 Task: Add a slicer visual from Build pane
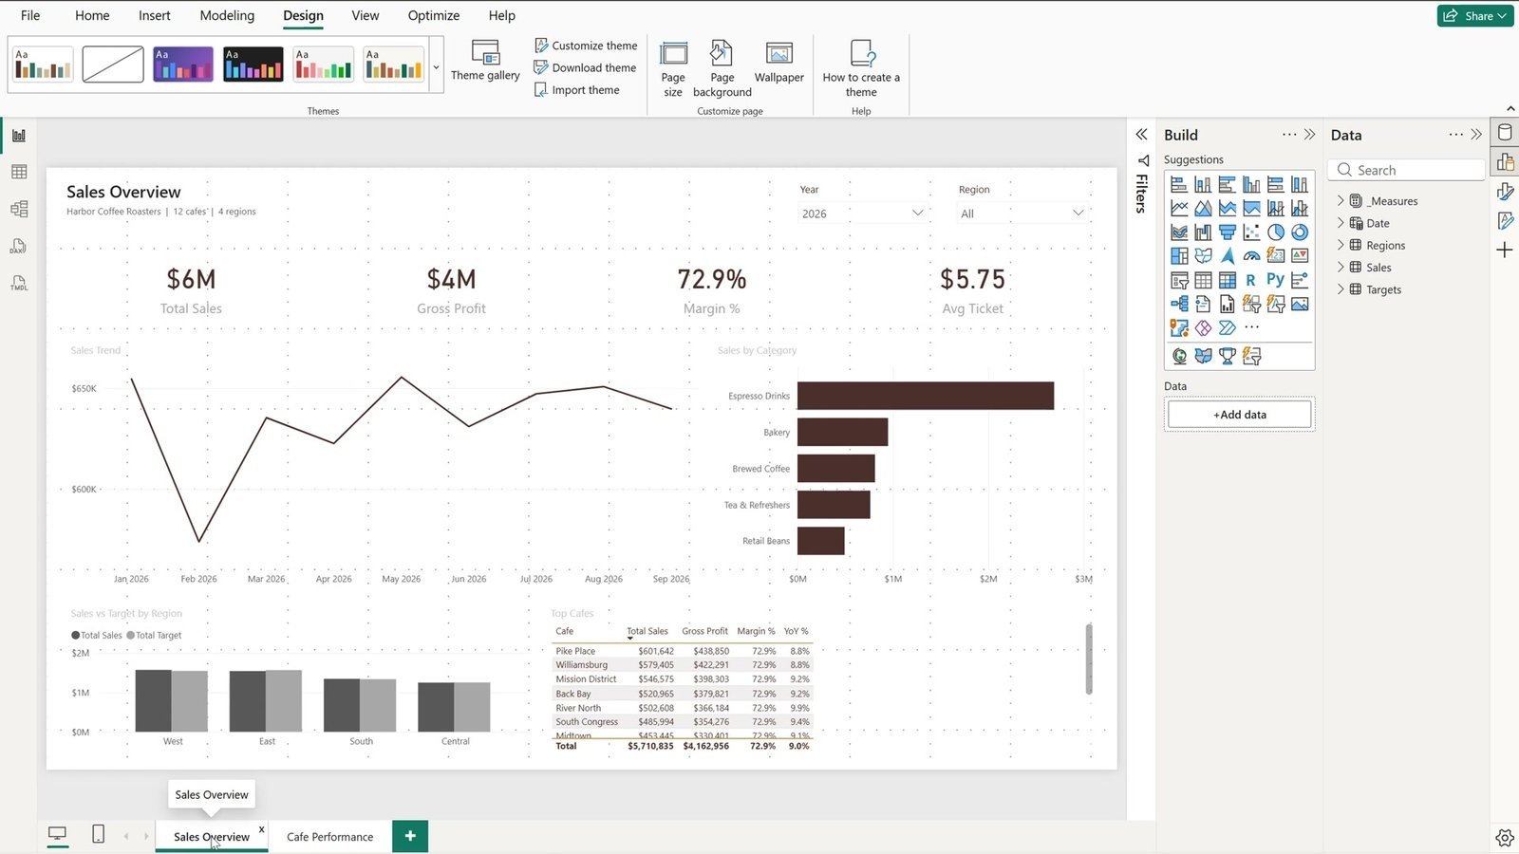coord(1179,280)
